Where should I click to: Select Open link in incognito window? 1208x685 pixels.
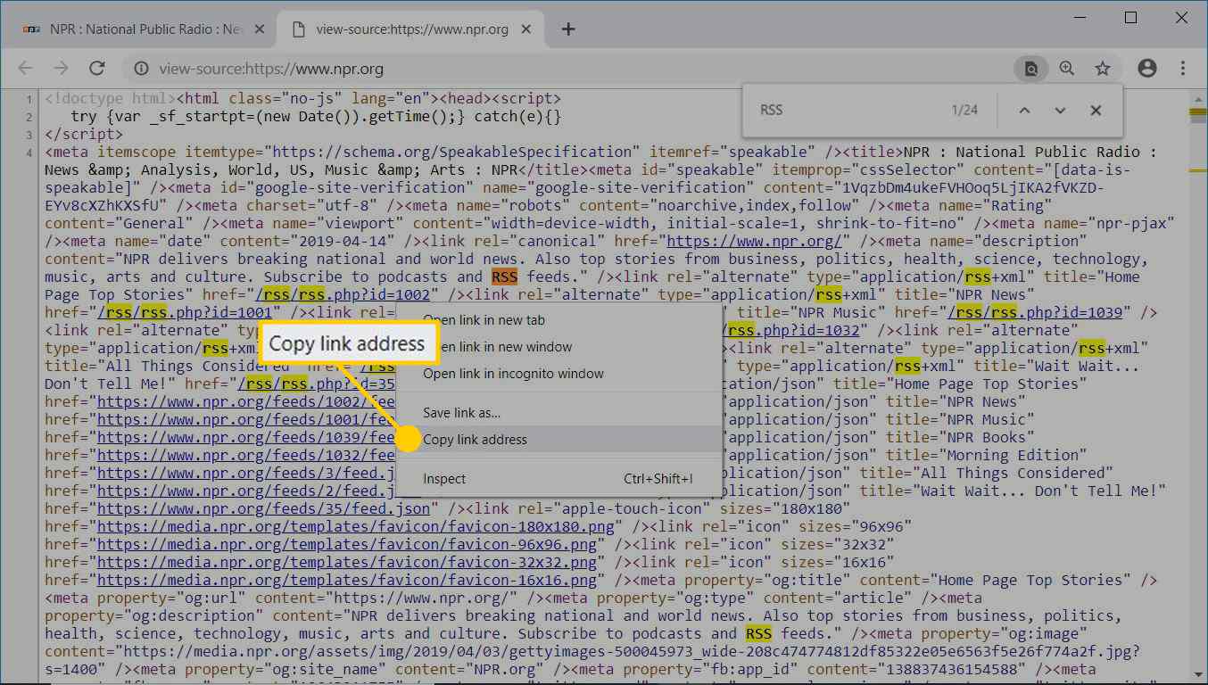(x=513, y=374)
